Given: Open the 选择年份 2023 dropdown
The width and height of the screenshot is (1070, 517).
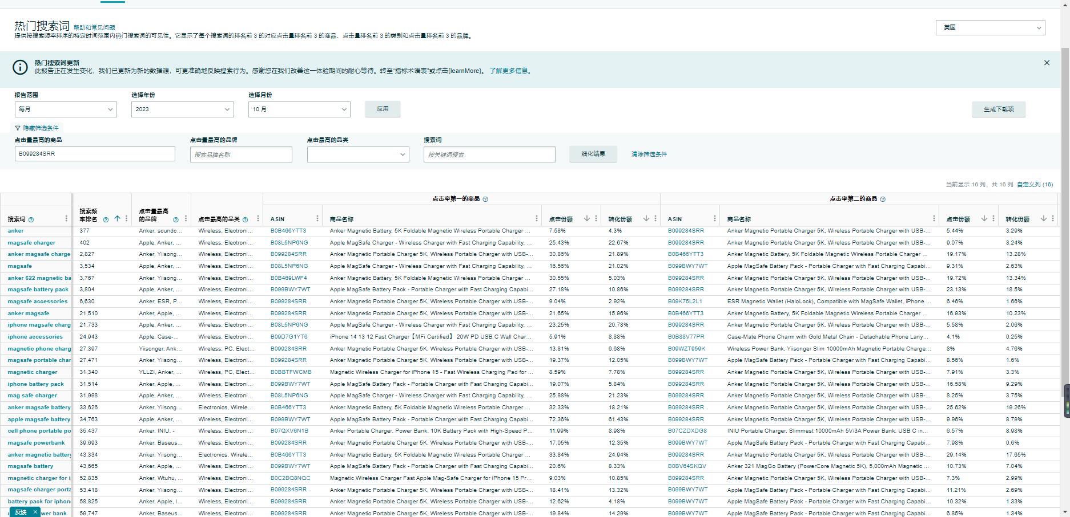Looking at the screenshot, I should point(182,109).
